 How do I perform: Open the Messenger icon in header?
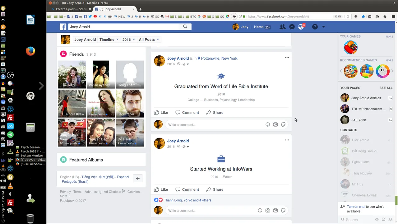click(292, 27)
